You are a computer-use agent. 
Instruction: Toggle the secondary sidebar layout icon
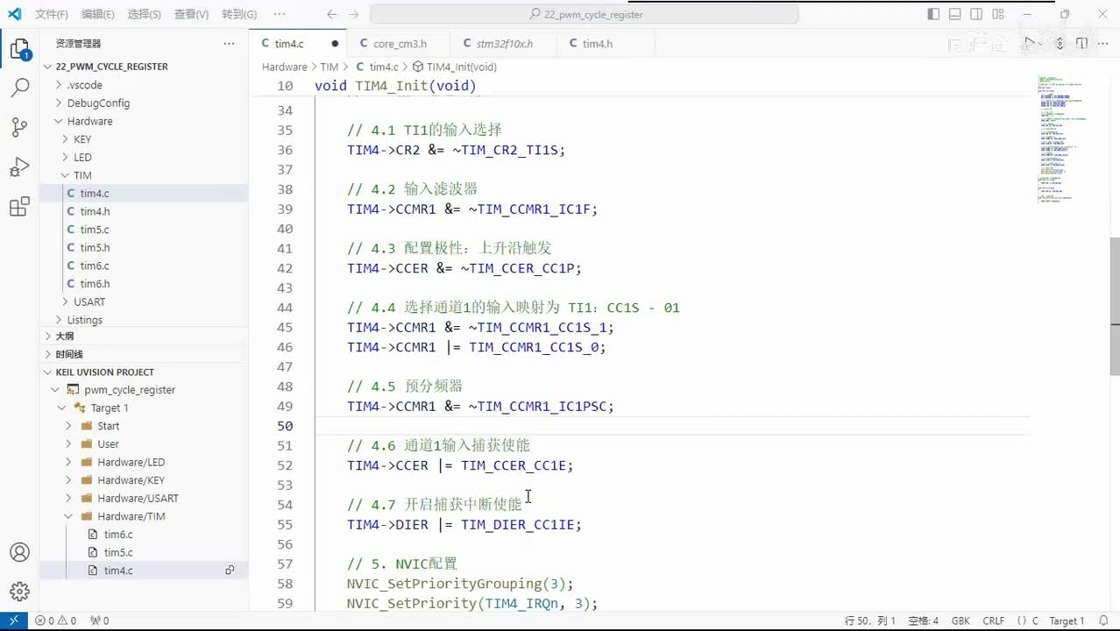coord(976,14)
